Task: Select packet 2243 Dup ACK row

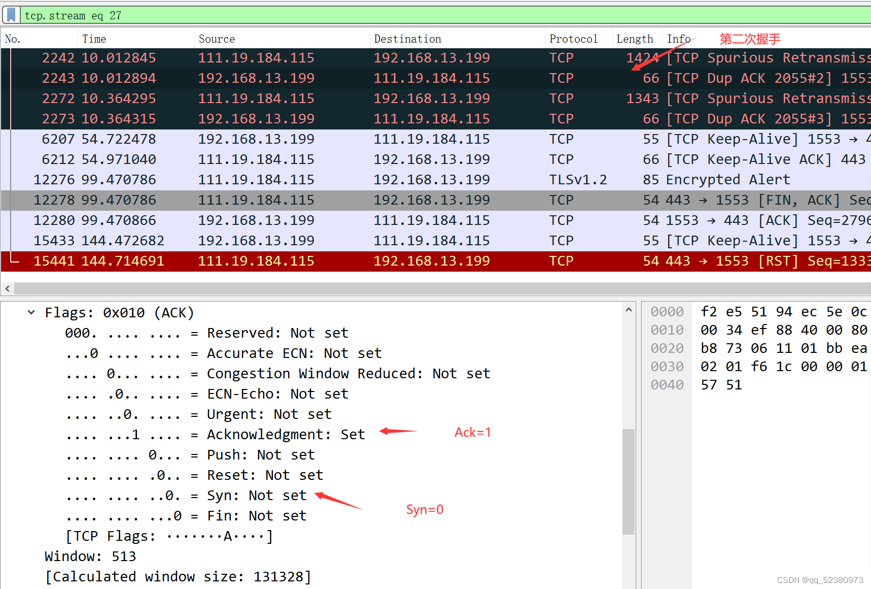Action: coord(436,78)
